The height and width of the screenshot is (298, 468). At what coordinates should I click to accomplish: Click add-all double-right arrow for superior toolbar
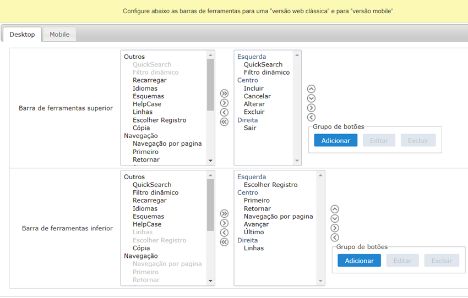click(x=224, y=93)
